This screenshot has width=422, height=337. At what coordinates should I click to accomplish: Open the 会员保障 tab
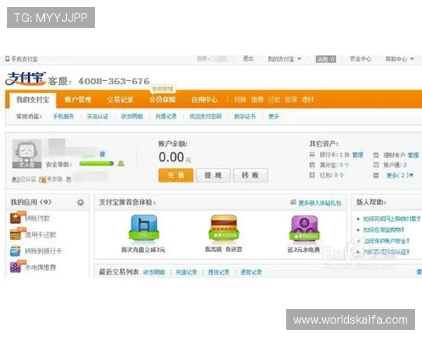[x=162, y=100]
